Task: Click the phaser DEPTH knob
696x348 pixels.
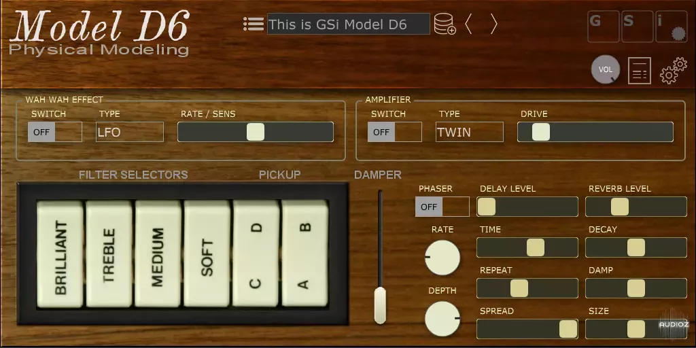Action: pos(442,319)
